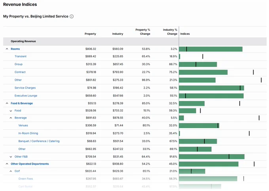The image size is (269, 191).
Task: Open the Venues row link
Action: click(23, 125)
